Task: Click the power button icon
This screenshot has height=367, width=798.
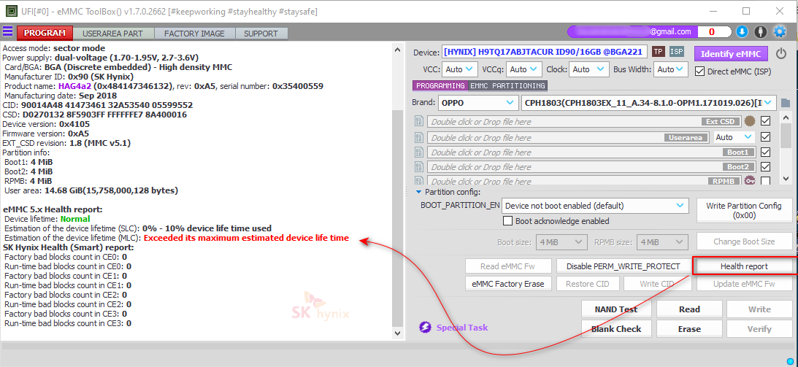Action: (780, 53)
